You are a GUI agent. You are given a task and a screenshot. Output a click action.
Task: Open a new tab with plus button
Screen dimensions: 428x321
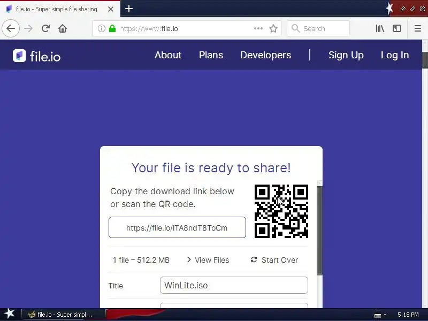tap(129, 9)
